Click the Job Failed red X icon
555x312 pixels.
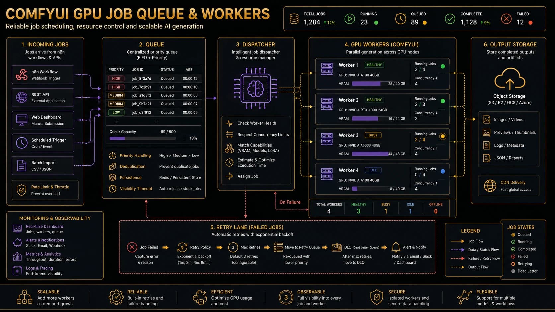[132, 247]
